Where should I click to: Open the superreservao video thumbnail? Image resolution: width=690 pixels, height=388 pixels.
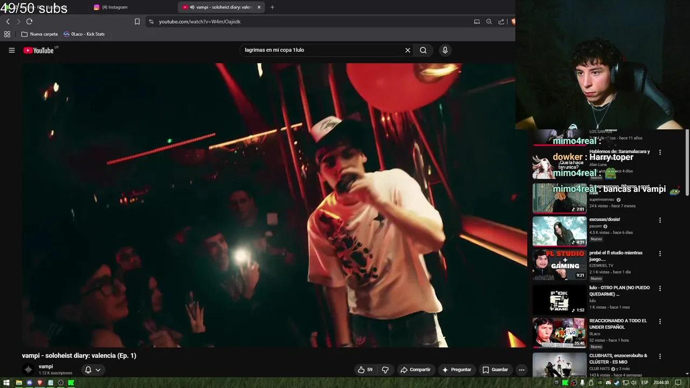560,198
